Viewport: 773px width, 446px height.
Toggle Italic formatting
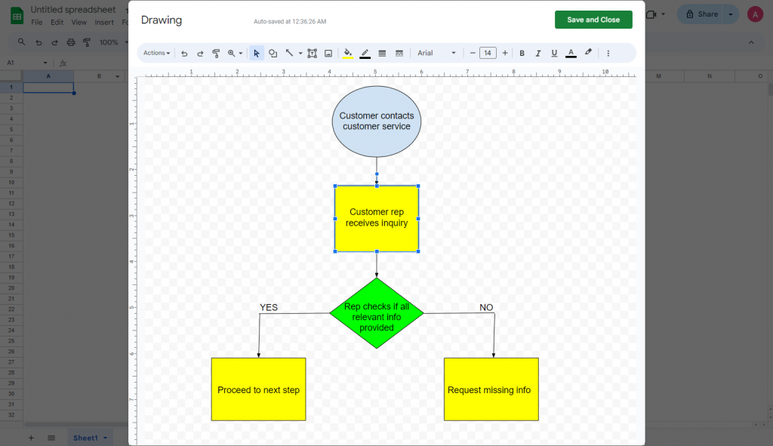coord(538,54)
